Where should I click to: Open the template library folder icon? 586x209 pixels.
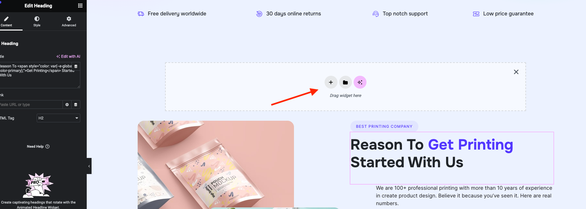click(x=345, y=82)
